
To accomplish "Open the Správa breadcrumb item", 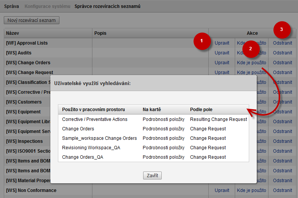I will [11, 6].
